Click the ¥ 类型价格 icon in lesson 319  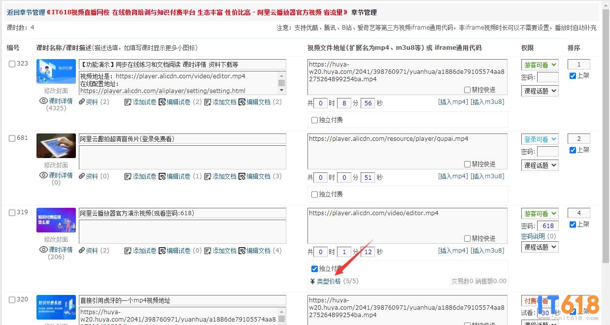[x=312, y=281]
